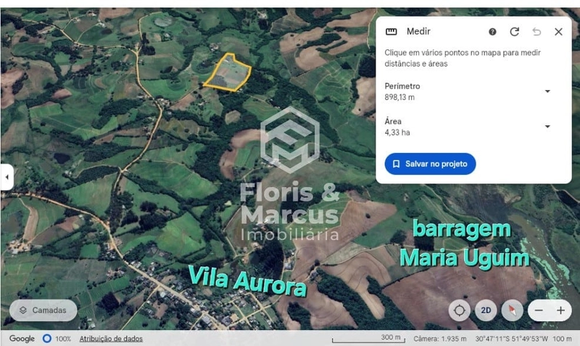Open the Camadas layers button
This screenshot has width=580, height=346.
[43, 310]
